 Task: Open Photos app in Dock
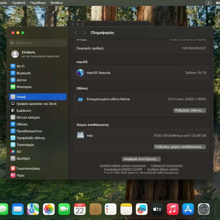pyautogui.click(x=49, y=209)
